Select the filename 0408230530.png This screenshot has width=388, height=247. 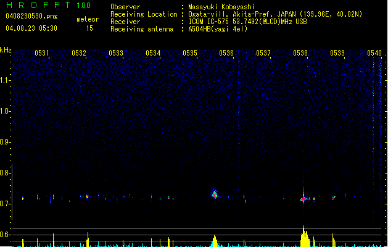(31, 16)
